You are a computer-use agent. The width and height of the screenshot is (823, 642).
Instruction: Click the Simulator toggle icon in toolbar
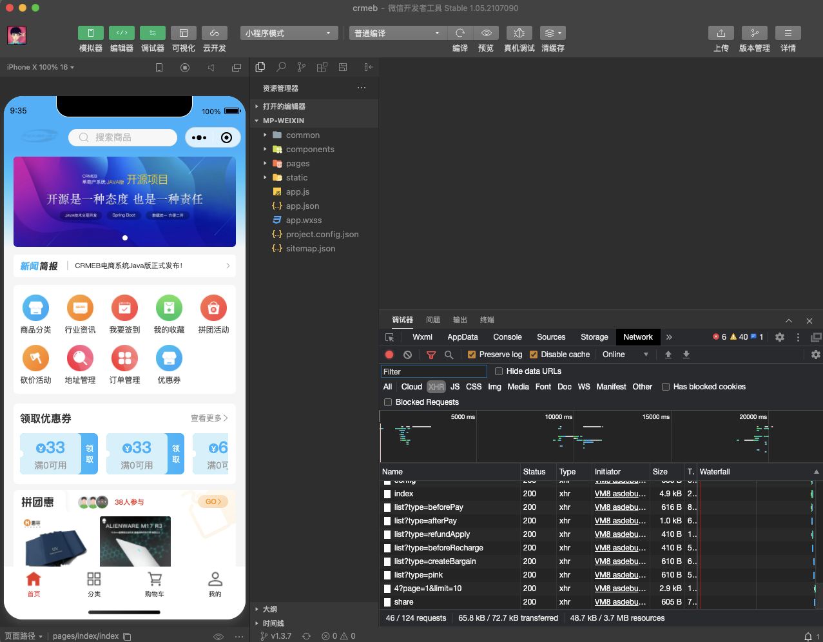click(91, 33)
